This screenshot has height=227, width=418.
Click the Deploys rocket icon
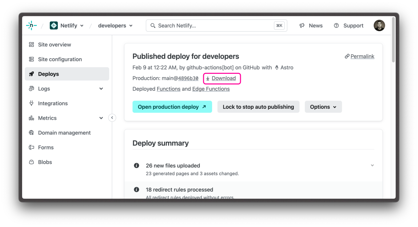(31, 74)
